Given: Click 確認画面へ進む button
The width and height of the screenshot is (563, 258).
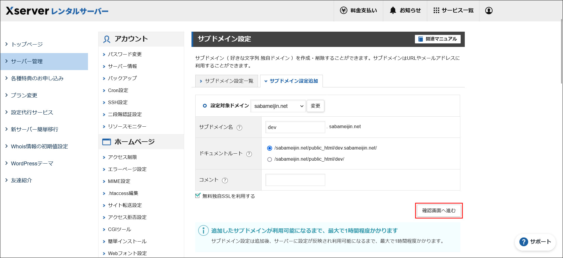Looking at the screenshot, I should coord(439,211).
